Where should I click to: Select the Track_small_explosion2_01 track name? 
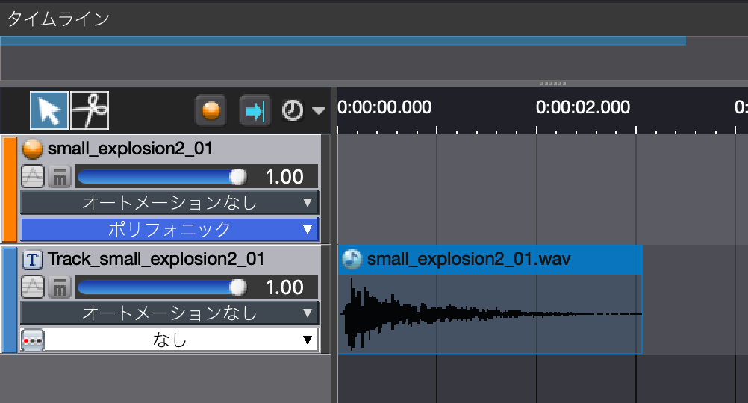pos(156,259)
